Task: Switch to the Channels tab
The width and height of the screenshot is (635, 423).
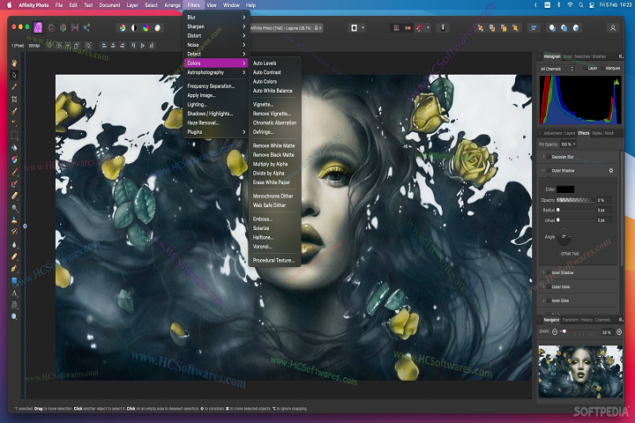Action: point(602,320)
